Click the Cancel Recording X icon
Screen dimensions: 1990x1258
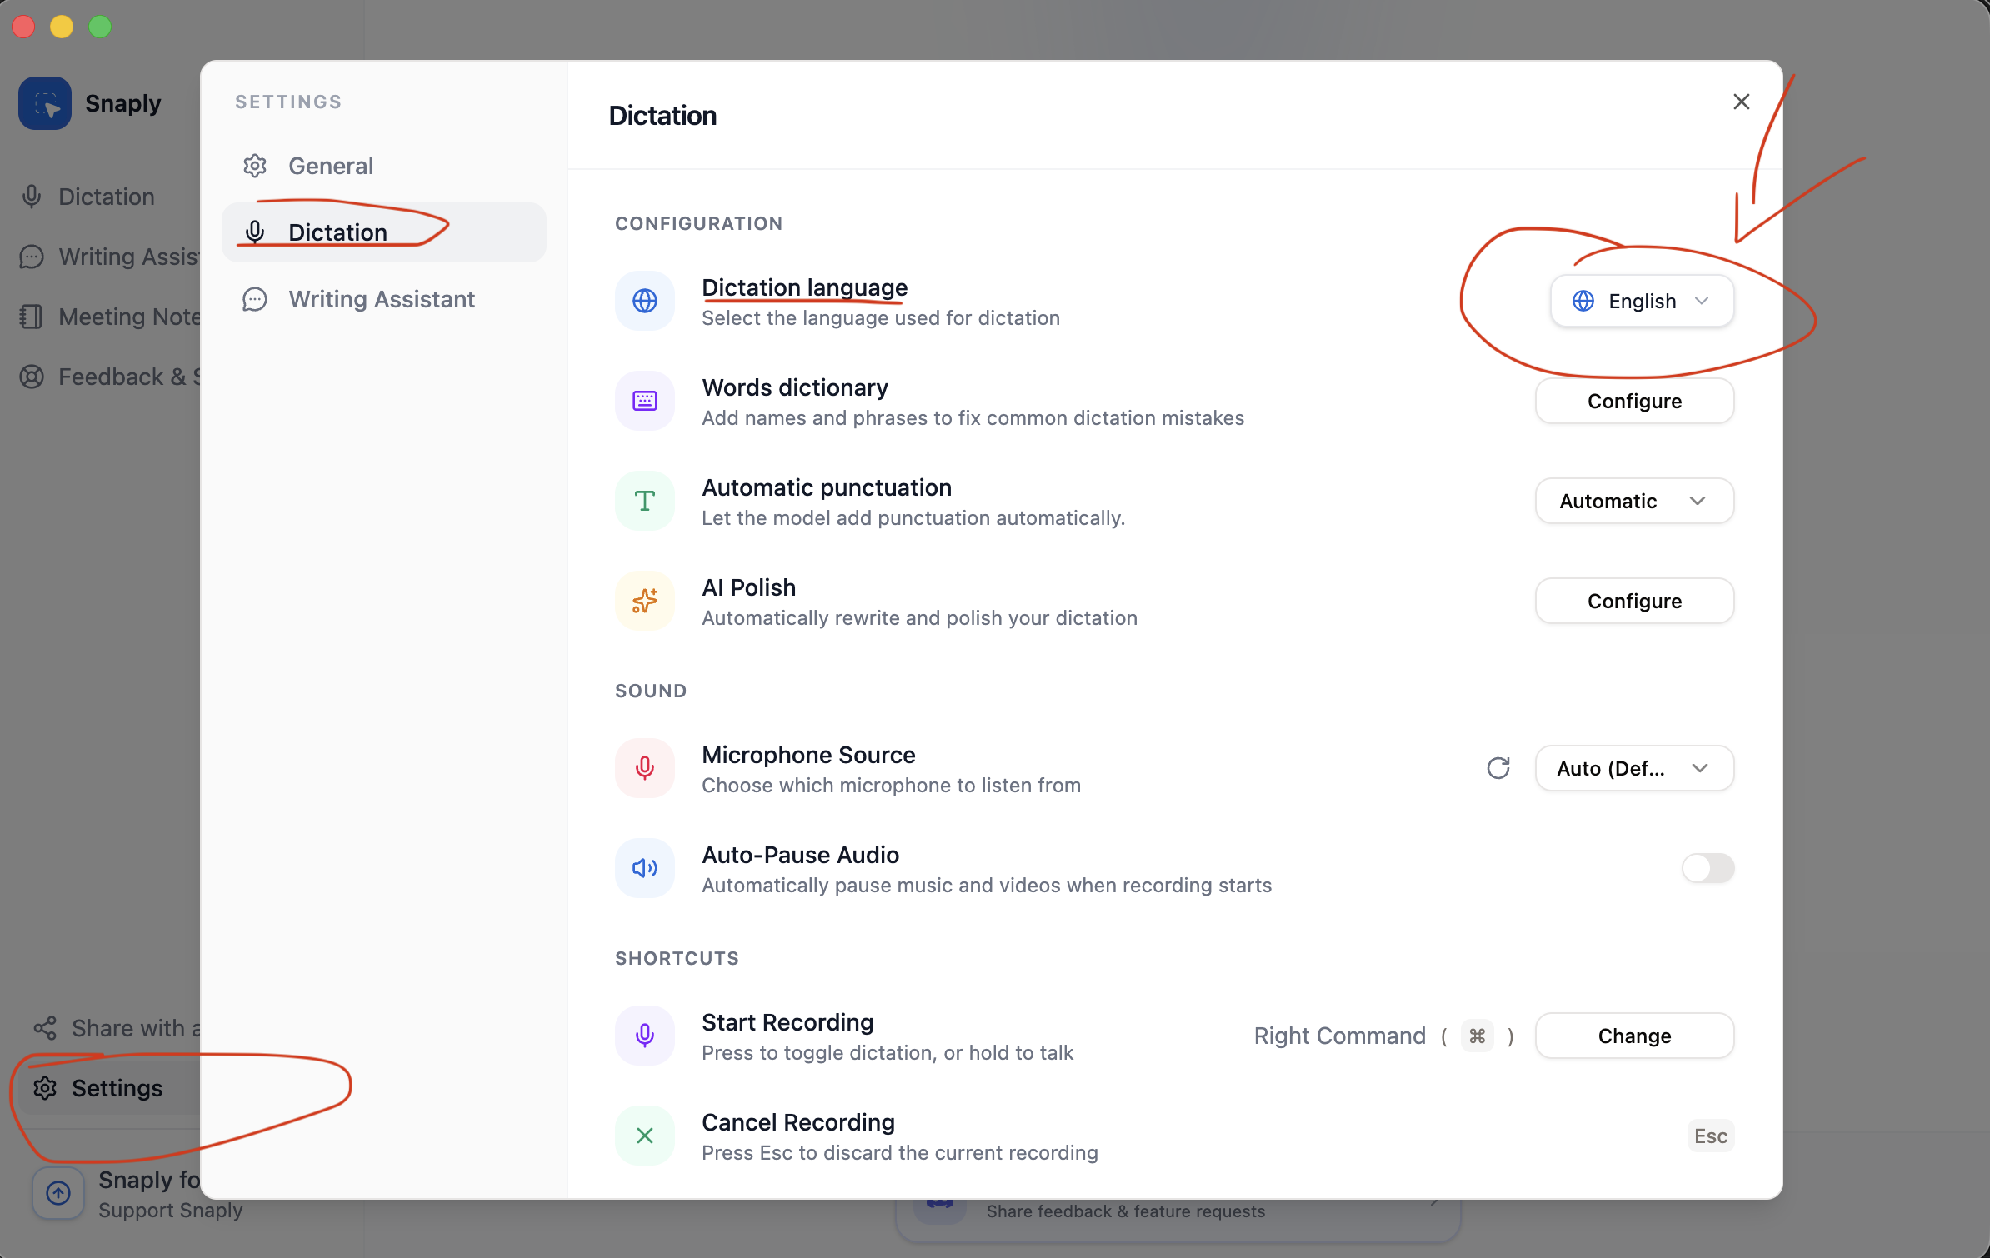645,1135
